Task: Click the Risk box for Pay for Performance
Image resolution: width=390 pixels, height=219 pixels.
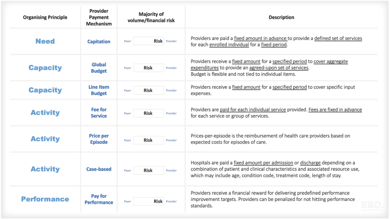Action: tap(149, 202)
